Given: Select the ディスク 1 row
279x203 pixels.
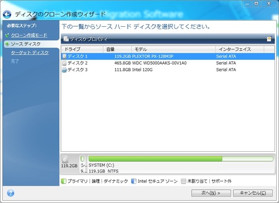Looking at the screenshot, I should click(x=168, y=56).
